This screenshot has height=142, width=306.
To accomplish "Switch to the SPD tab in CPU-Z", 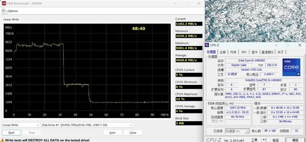I will click(x=244, y=52).
